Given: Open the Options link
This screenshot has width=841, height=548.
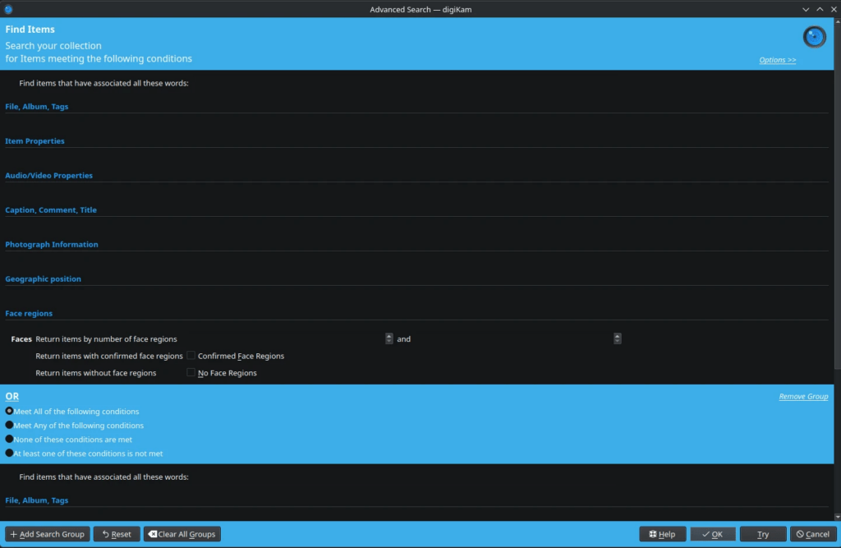Looking at the screenshot, I should click(x=777, y=60).
